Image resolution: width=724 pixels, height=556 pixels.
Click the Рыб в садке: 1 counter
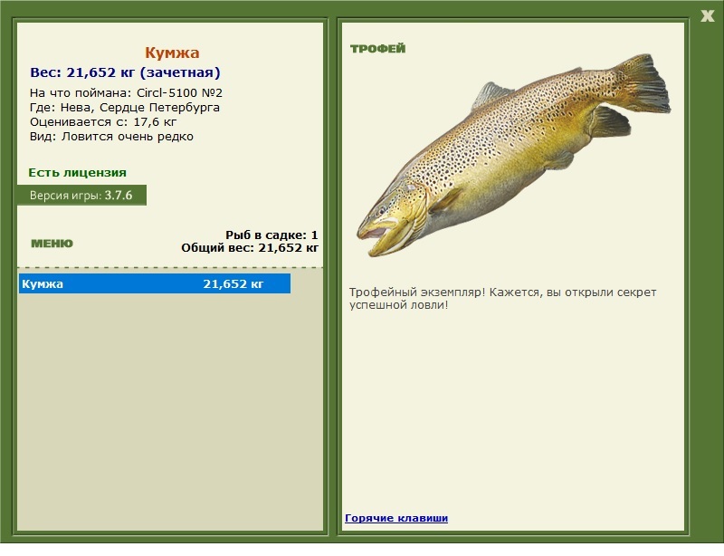coord(271,235)
